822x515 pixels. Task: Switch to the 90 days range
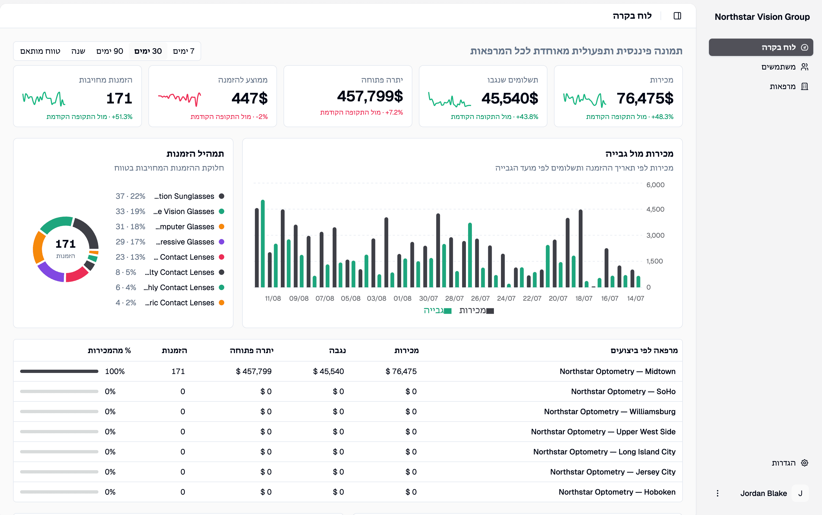109,51
